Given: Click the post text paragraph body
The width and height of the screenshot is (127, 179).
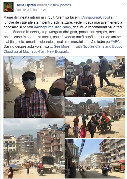Looking at the screenshot, I should pos(63,32).
